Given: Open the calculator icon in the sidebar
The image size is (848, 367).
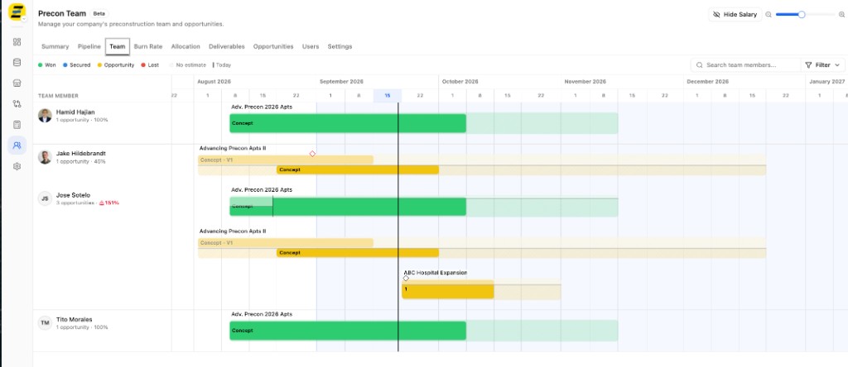Looking at the screenshot, I should 17,125.
